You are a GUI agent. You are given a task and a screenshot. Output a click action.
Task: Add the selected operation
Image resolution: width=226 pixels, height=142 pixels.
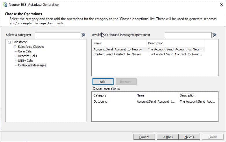[103, 82]
